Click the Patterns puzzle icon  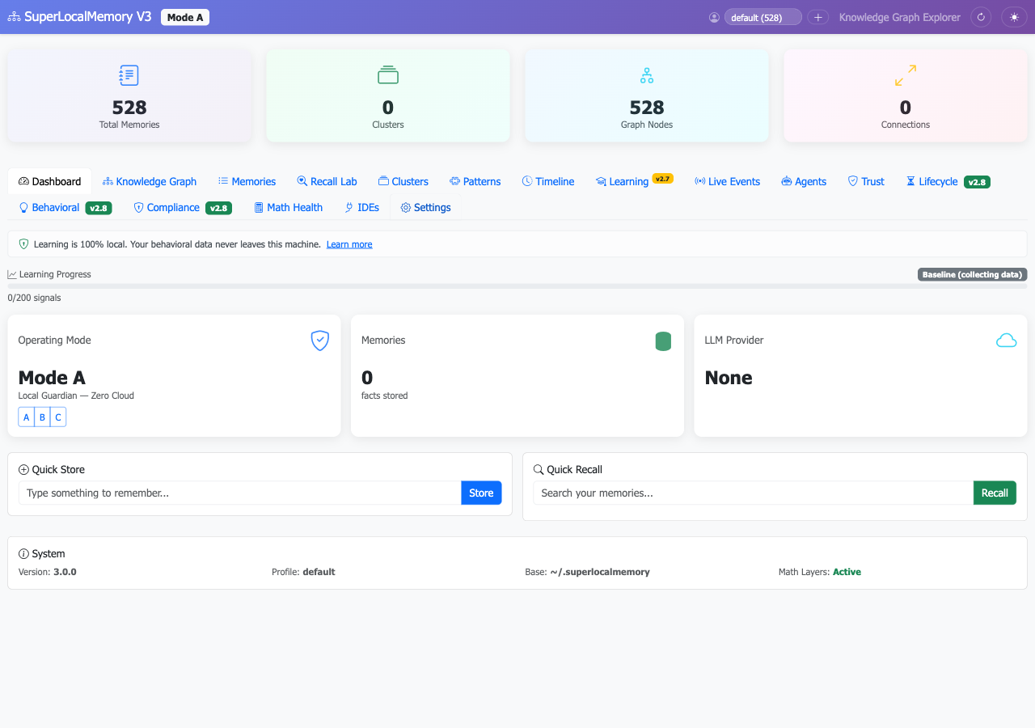453,181
